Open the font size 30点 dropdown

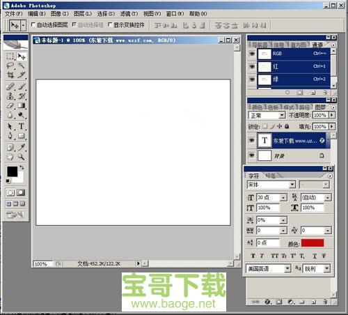tap(283, 198)
